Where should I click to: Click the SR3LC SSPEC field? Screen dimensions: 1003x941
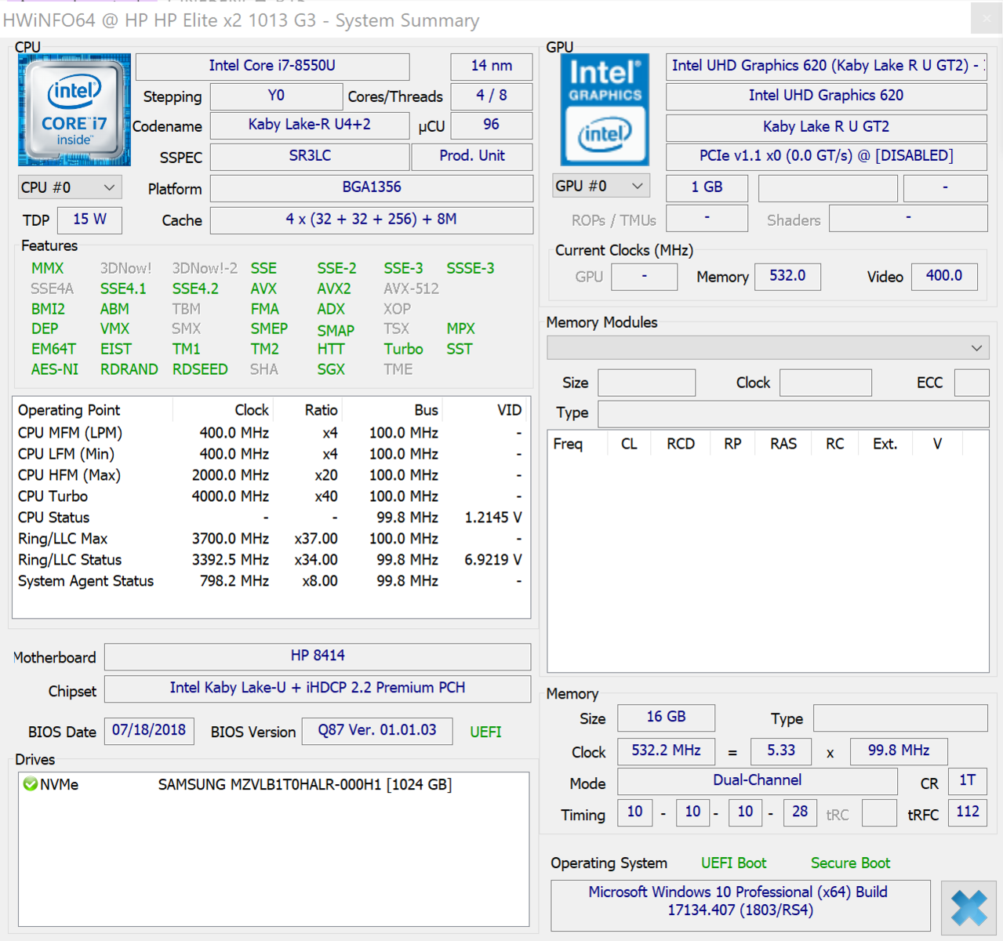point(310,156)
